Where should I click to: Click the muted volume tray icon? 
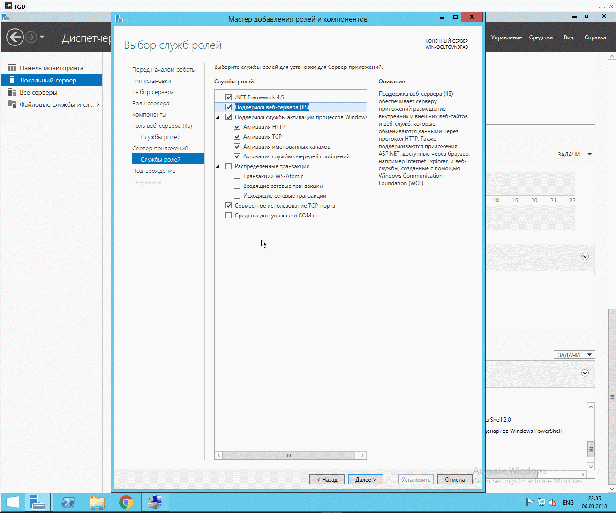pos(553,503)
